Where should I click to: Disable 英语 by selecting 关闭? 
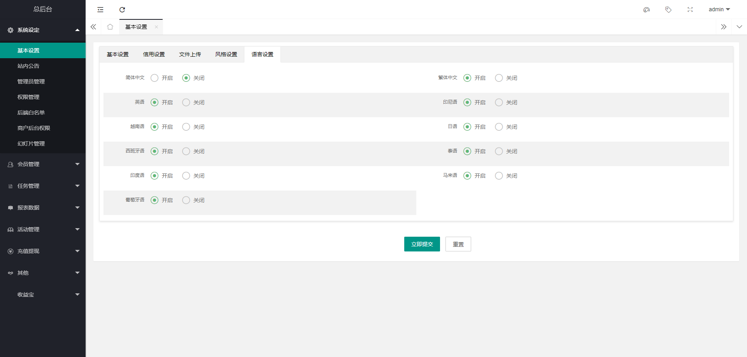[186, 102]
